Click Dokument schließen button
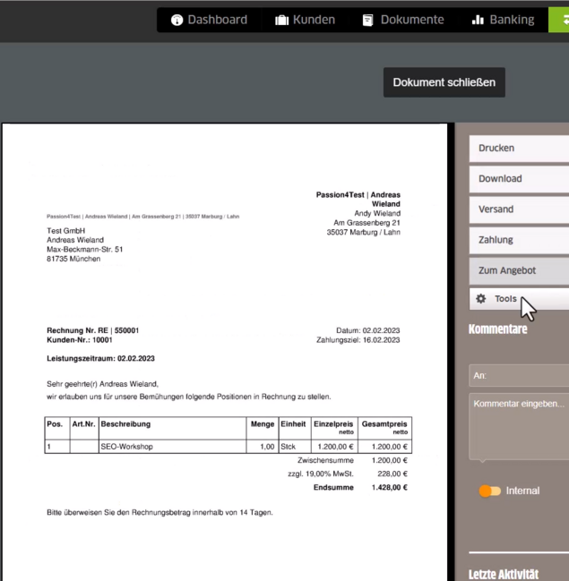Image resolution: width=569 pixels, height=581 pixels. [444, 82]
